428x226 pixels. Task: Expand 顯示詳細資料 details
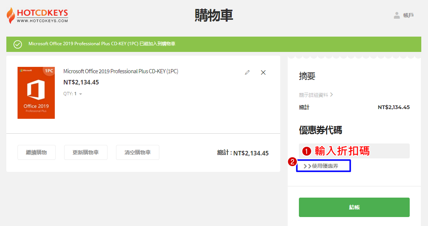(316, 95)
